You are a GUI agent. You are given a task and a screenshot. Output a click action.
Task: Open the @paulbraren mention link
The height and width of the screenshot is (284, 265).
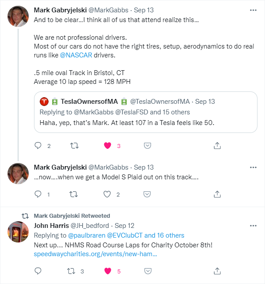[x=87, y=235]
